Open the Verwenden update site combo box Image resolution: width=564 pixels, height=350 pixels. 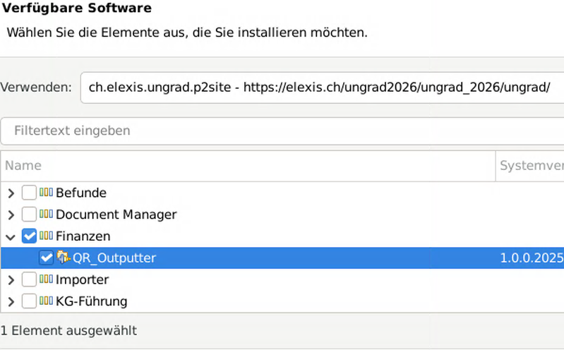321,87
